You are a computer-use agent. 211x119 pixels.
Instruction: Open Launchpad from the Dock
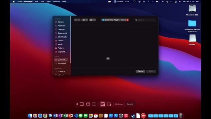[35, 116]
